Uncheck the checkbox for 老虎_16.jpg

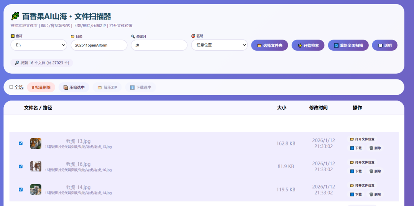point(21,166)
